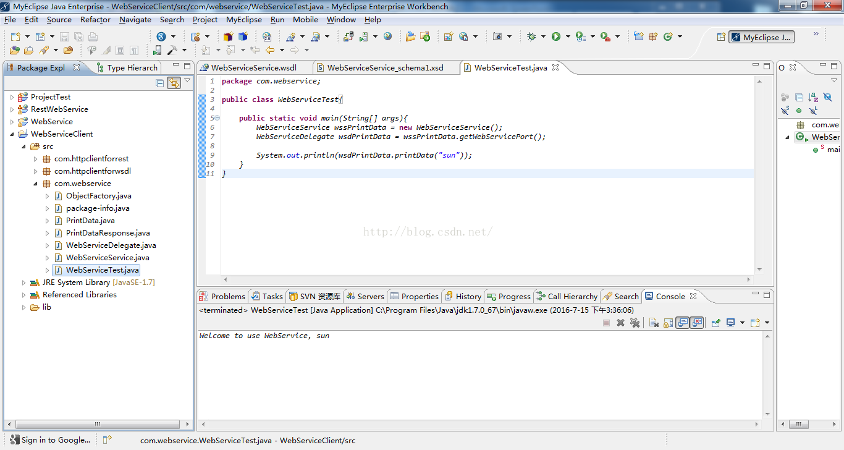Expand the RestWebService project node
The width and height of the screenshot is (844, 450).
12,109
